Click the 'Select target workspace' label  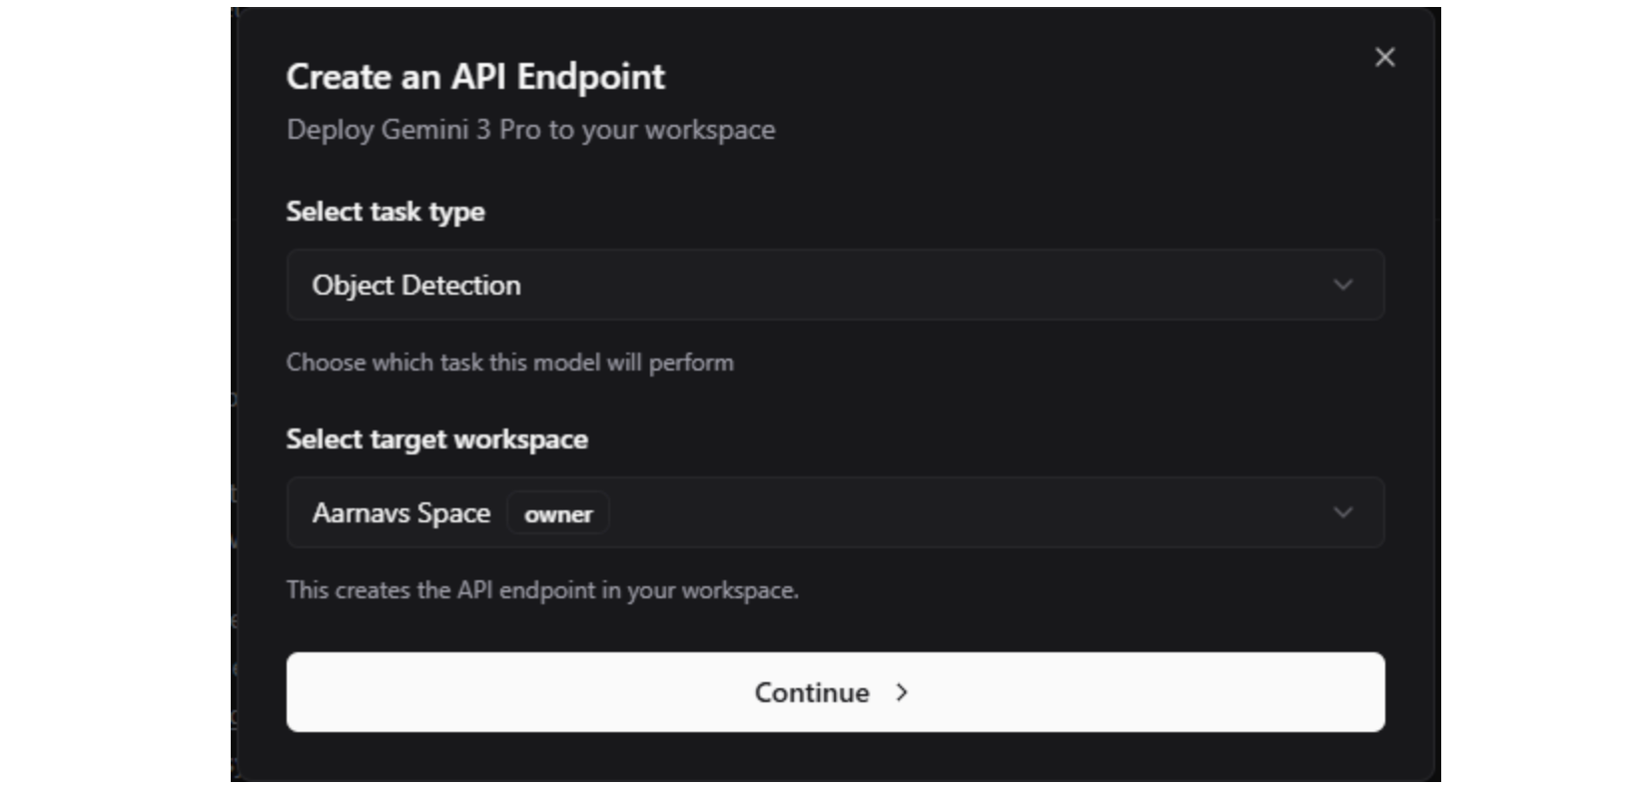(x=436, y=439)
